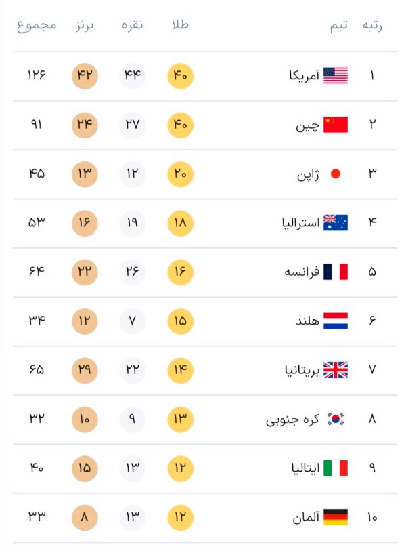Click the Italy flag icon

click(336, 468)
